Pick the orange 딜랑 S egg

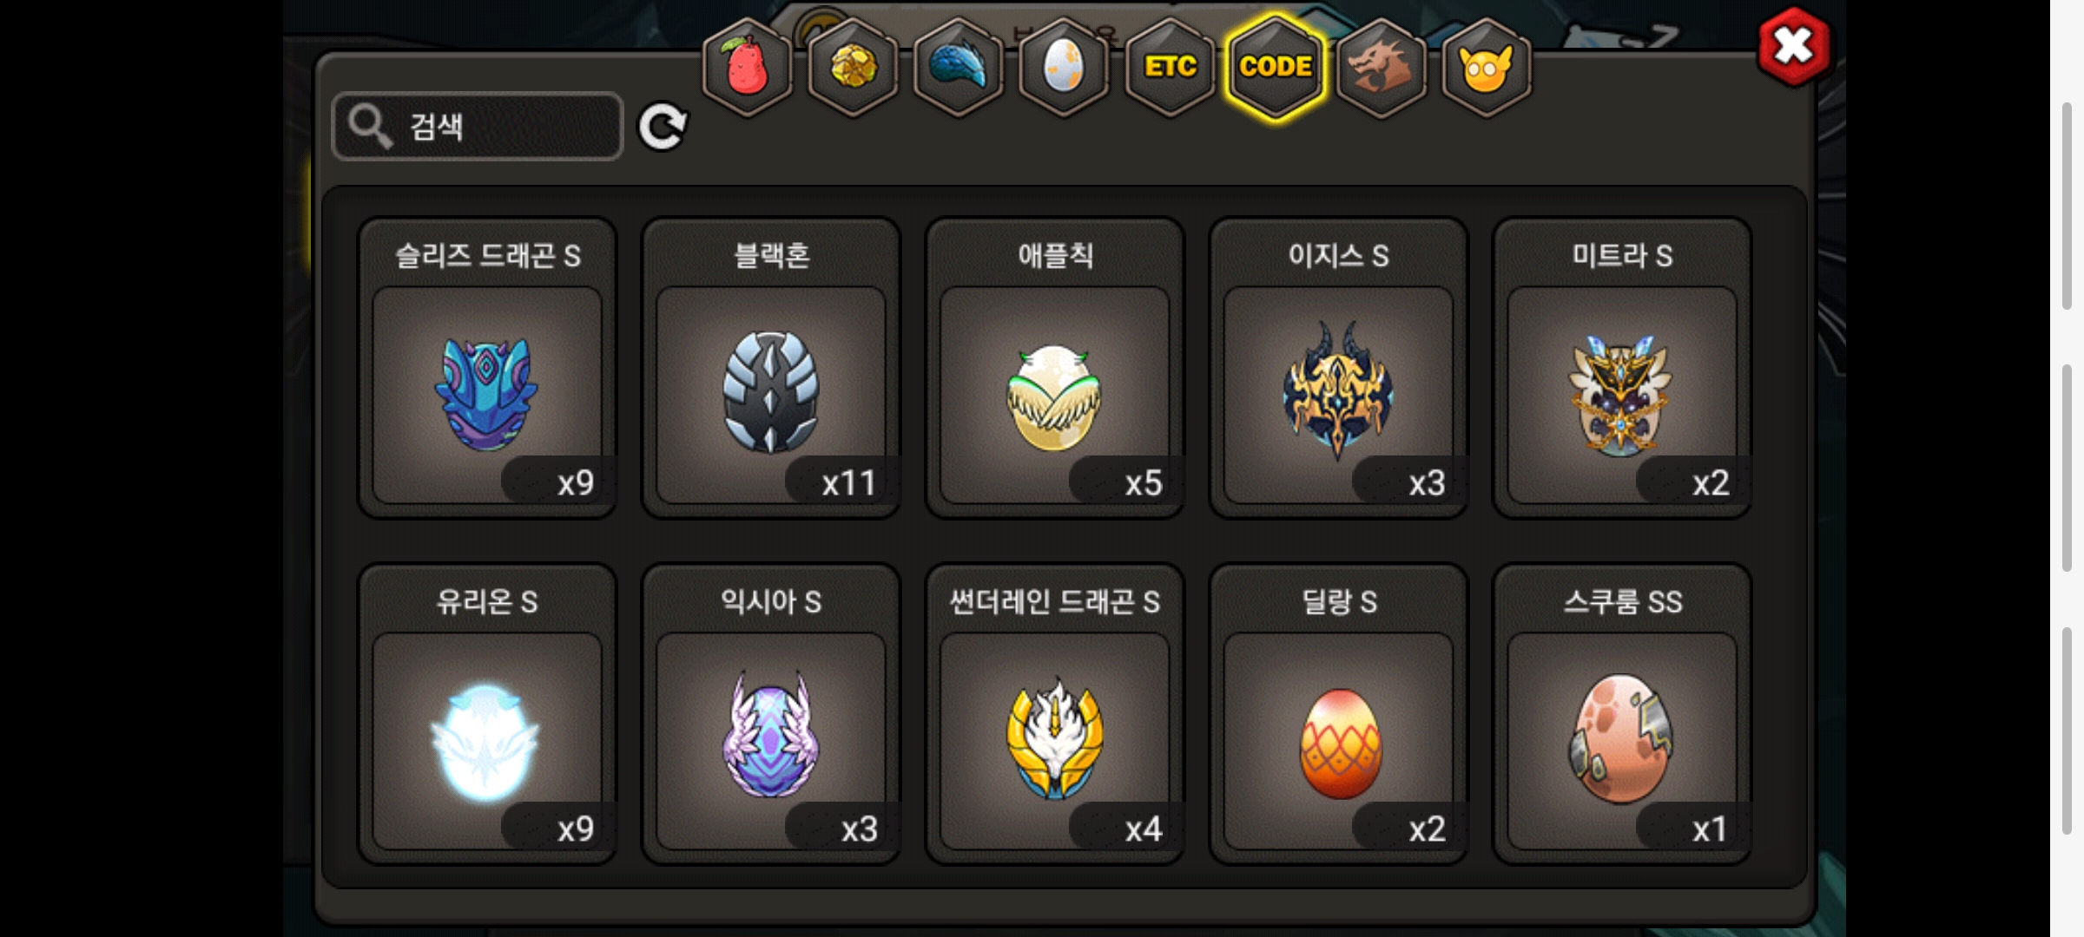click(x=1338, y=714)
